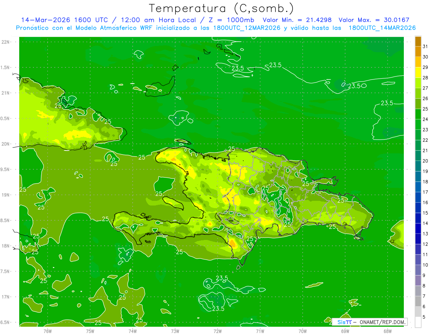Select "Valor Max. = 30.0167" text
The height and width of the screenshot is (336, 435).
point(374,20)
